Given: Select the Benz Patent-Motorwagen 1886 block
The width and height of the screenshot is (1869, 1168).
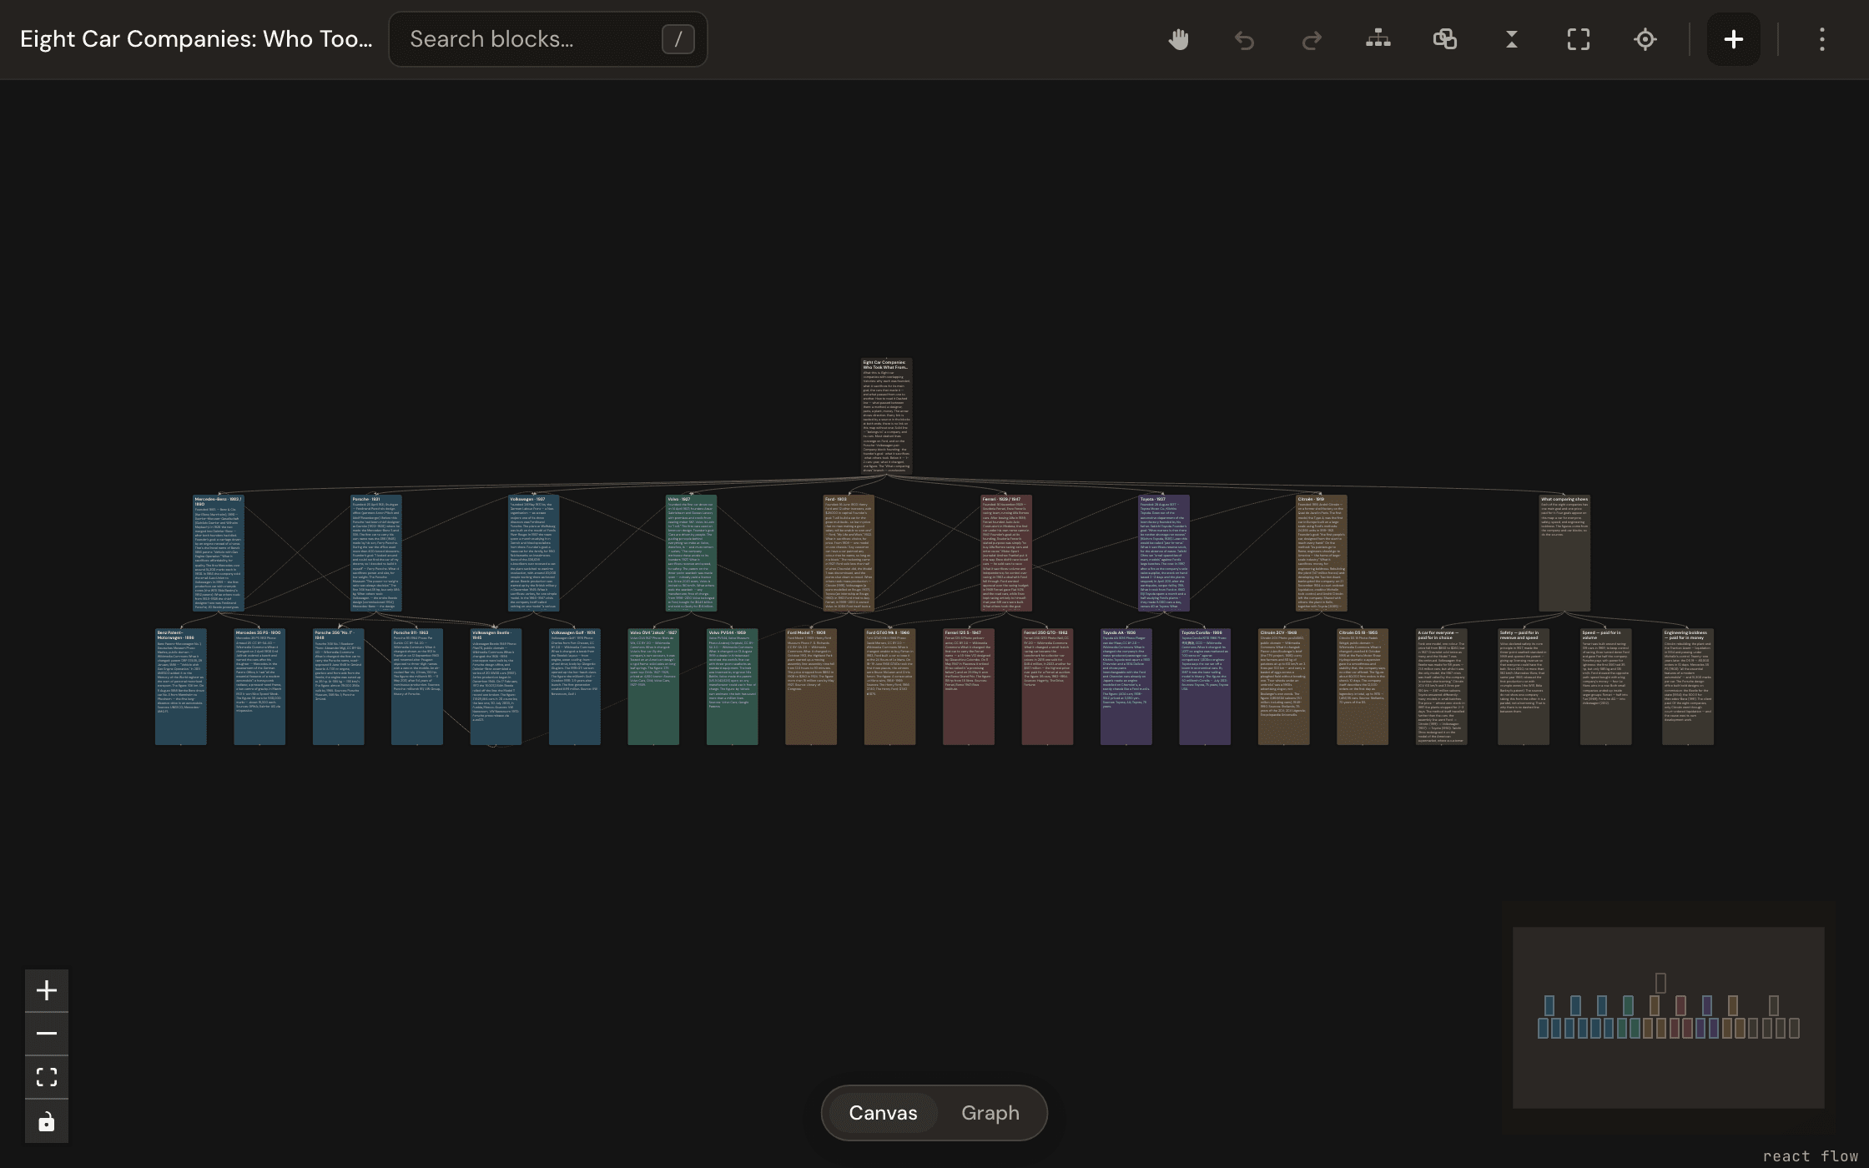Looking at the screenshot, I should pos(181,687).
